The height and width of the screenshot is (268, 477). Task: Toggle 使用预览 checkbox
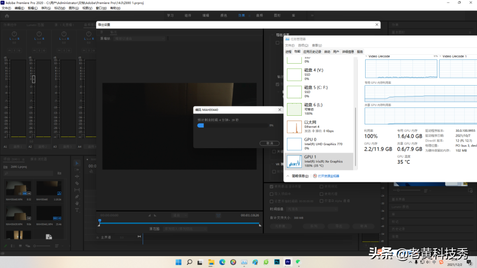322,187
